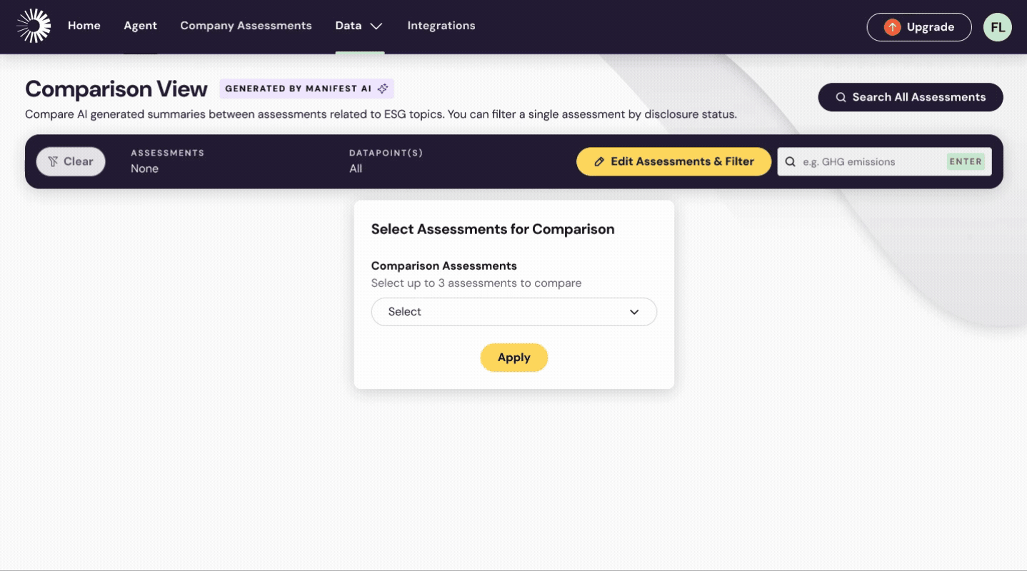Image resolution: width=1027 pixels, height=571 pixels.
Task: Go to the Home page
Action: (84, 26)
